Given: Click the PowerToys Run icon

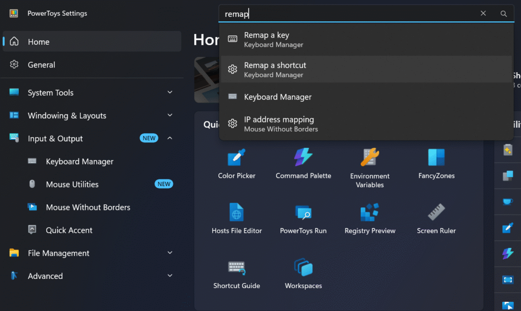Looking at the screenshot, I should 303,212.
